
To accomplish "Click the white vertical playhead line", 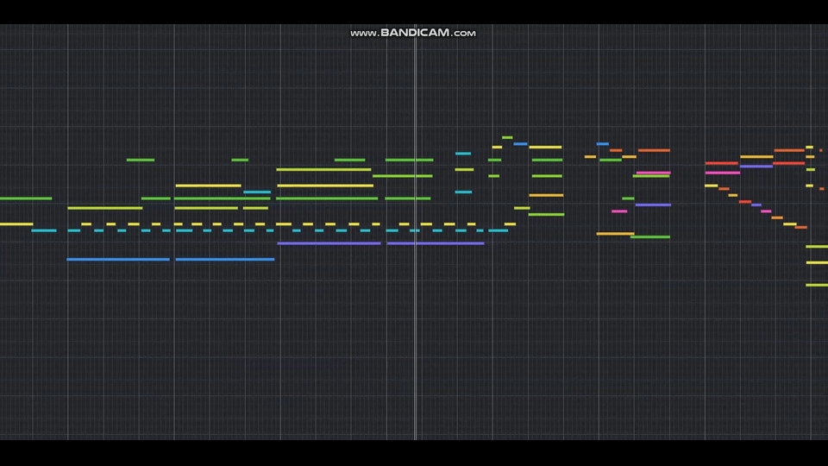I will (416, 231).
